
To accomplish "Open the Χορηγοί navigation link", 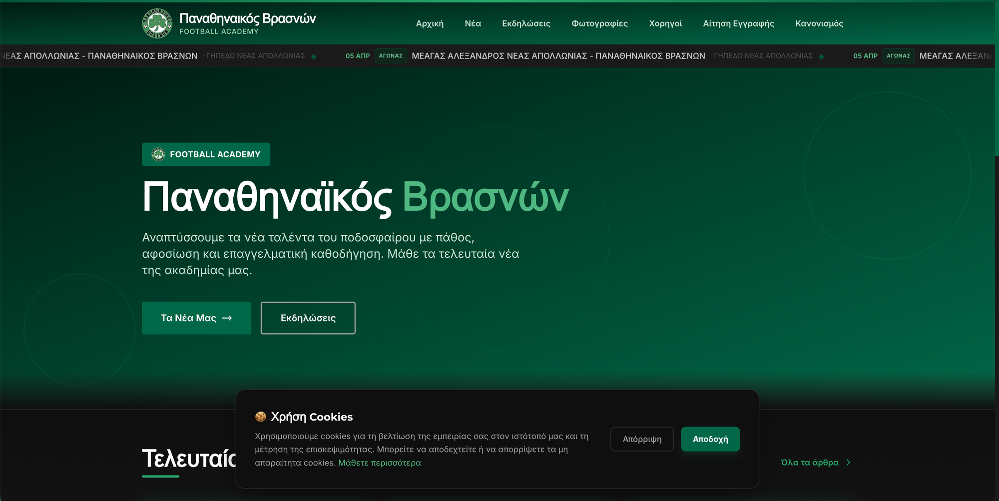I will pyautogui.click(x=665, y=23).
